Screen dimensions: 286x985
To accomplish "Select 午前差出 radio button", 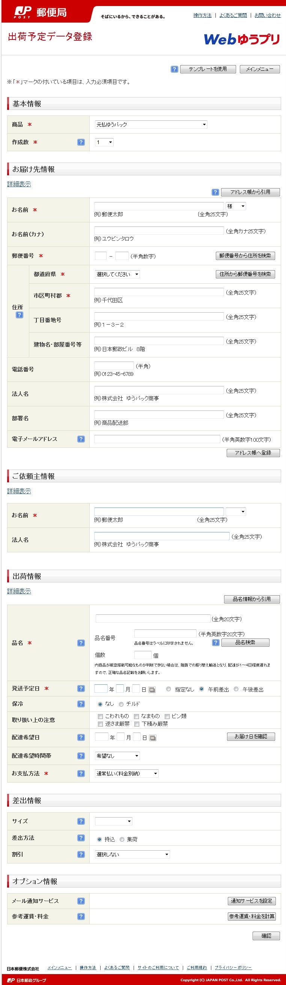I will (201, 689).
